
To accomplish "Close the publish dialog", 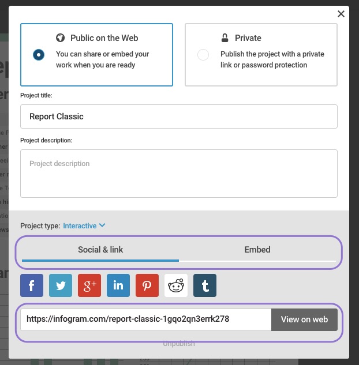I will (341, 14).
